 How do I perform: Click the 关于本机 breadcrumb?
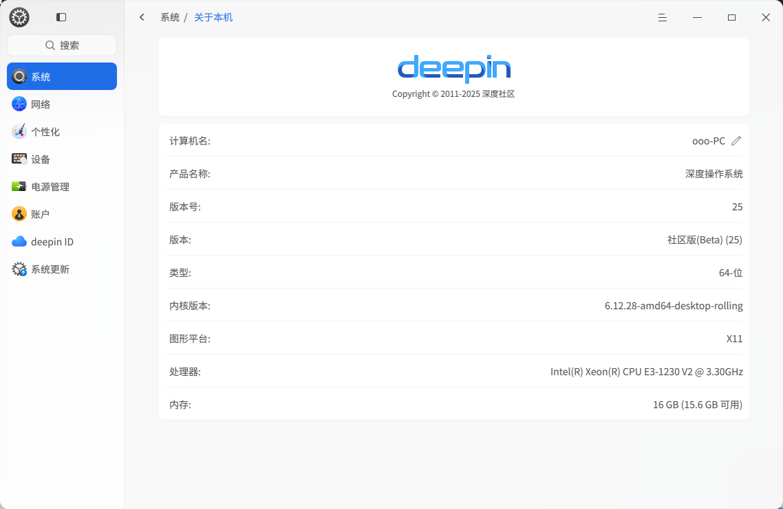coord(213,17)
